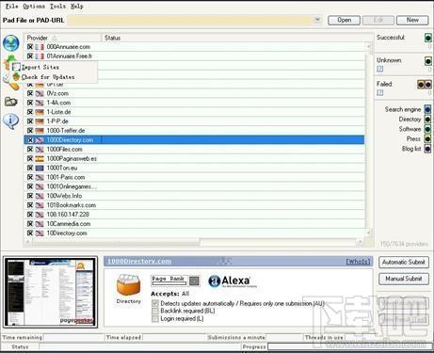The image size is (434, 353).
Task: Choose Check for Updates menu entry
Action: click(x=55, y=77)
